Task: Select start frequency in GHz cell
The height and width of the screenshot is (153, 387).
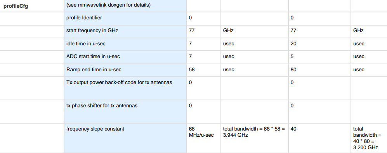Action: (125, 31)
